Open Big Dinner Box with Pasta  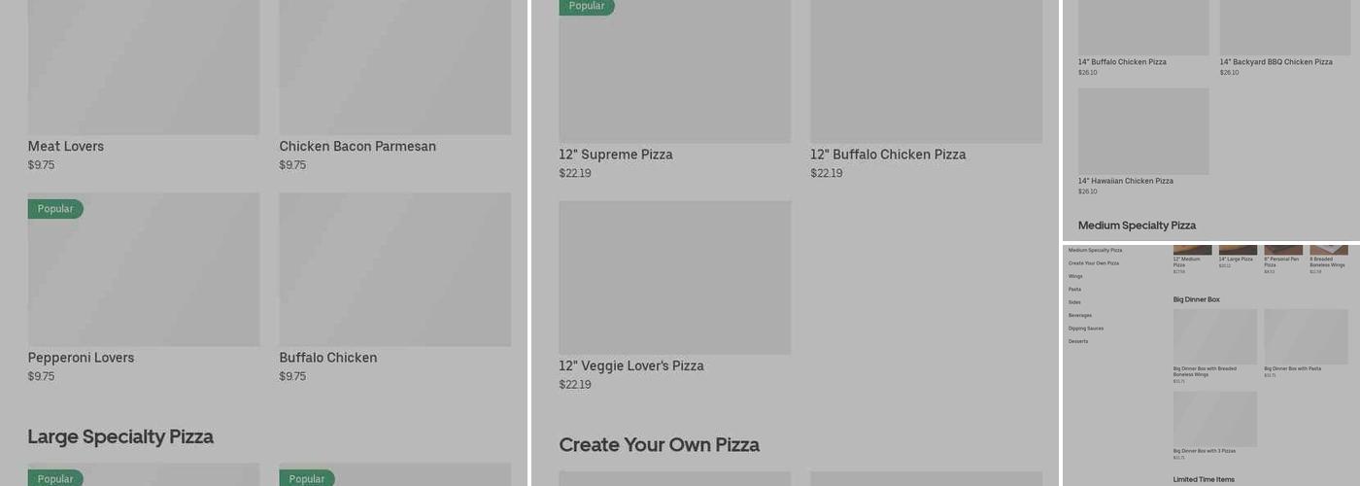[x=1306, y=336]
